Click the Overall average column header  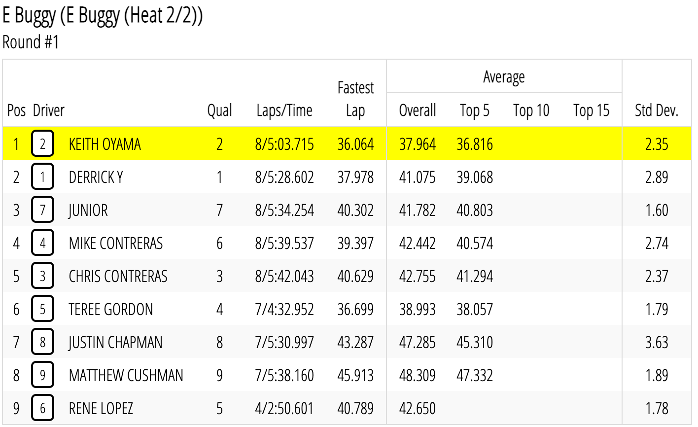(x=418, y=110)
